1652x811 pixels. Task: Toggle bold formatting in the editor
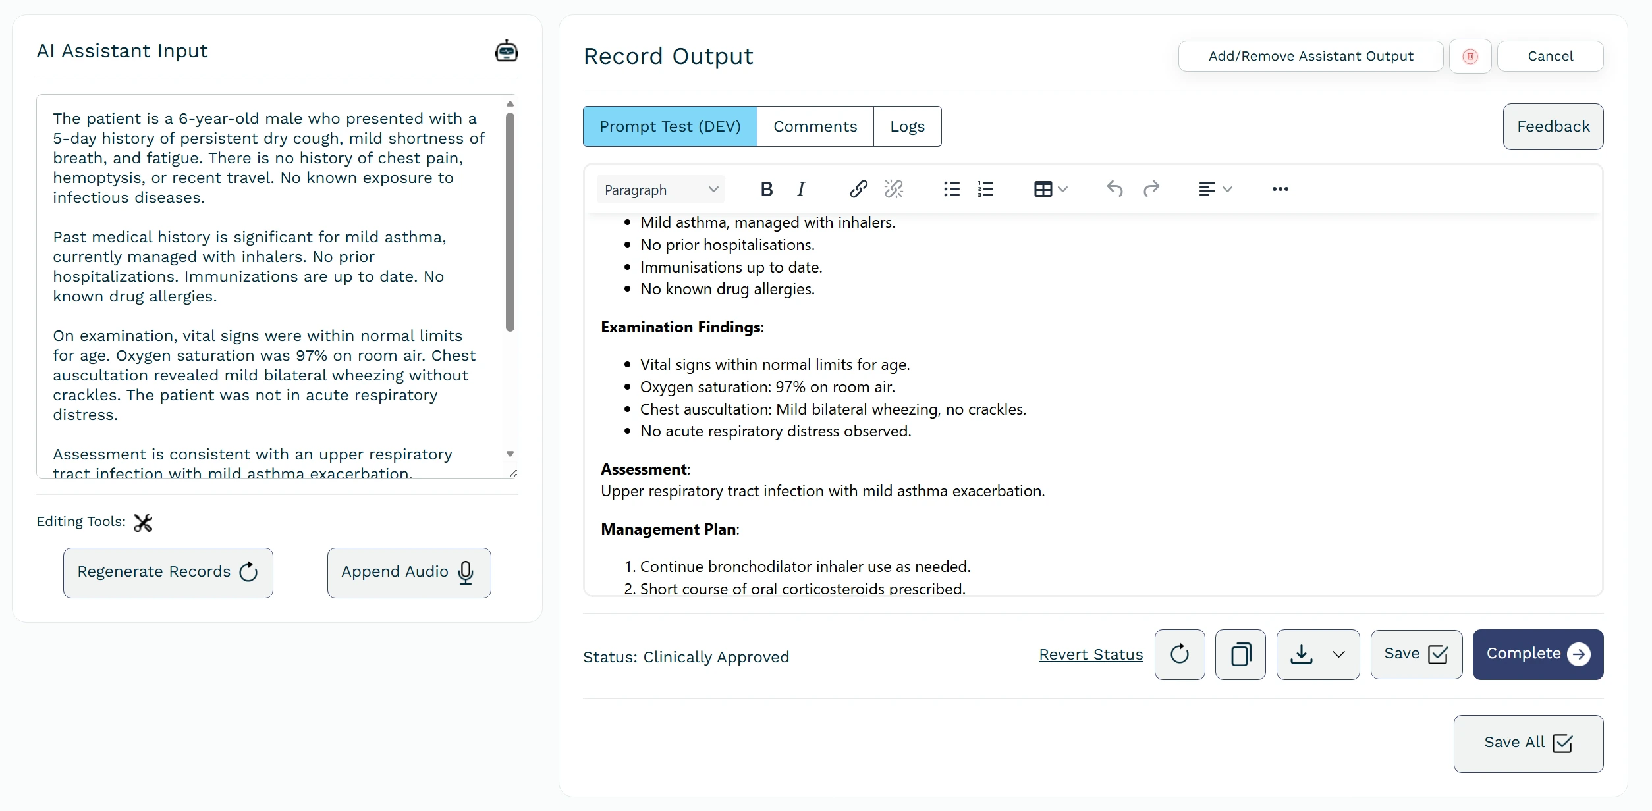(766, 189)
